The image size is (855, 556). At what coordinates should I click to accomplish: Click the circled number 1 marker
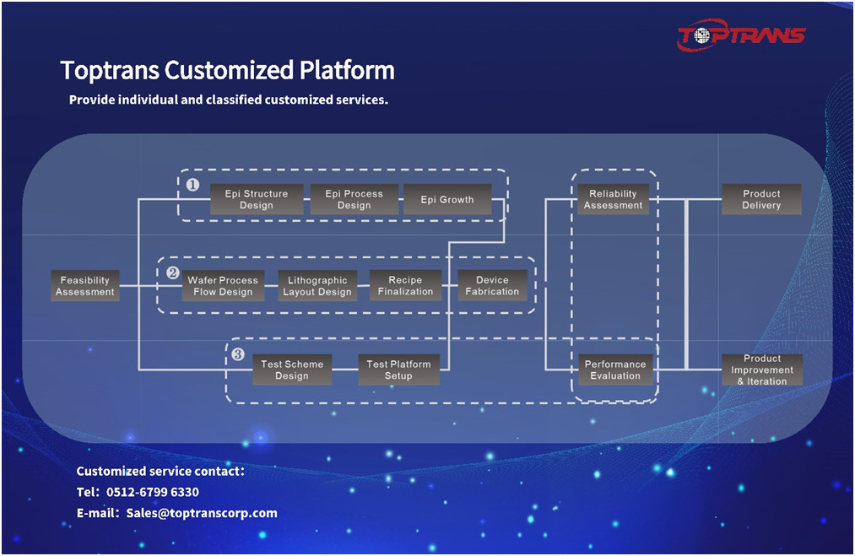(192, 185)
